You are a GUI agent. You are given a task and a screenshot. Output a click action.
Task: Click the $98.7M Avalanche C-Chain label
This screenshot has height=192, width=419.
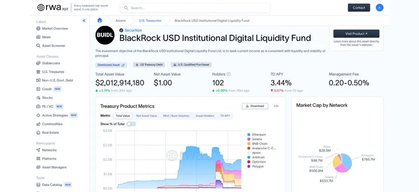(317, 160)
